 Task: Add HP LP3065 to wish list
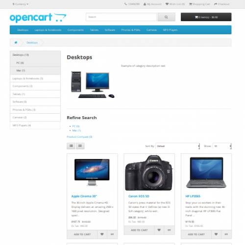click(216, 234)
